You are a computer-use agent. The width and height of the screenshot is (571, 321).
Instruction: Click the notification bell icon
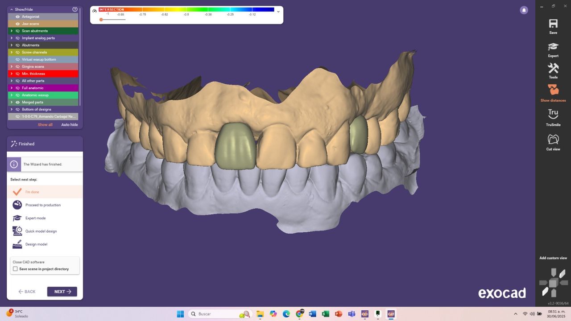pos(524,10)
